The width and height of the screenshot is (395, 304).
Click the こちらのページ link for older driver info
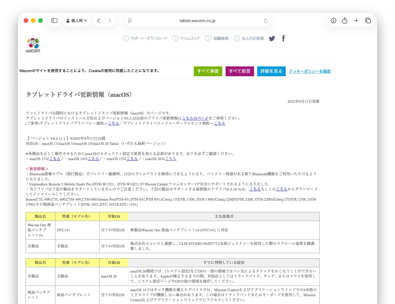(x=195, y=118)
